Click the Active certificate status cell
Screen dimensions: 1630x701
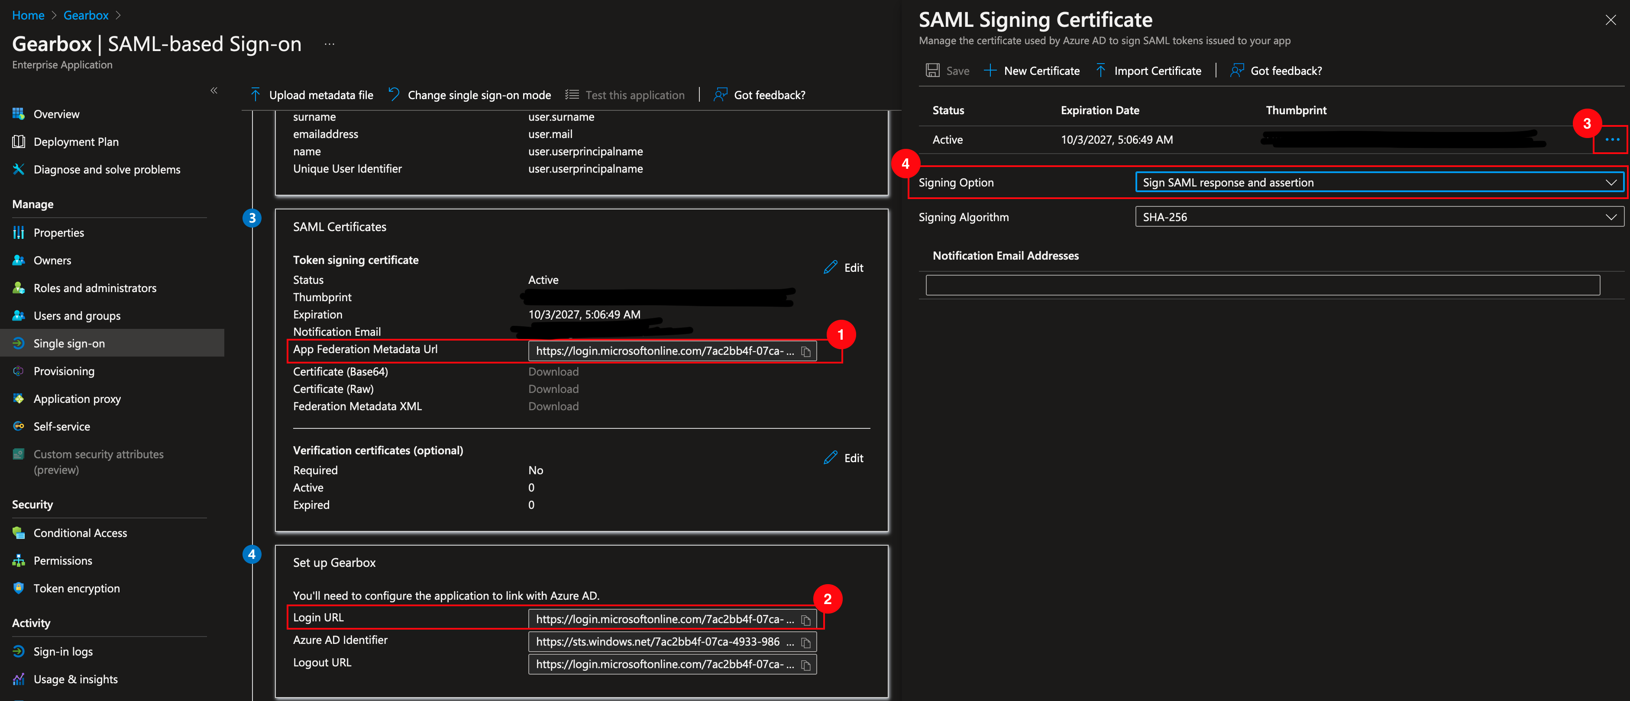[947, 140]
